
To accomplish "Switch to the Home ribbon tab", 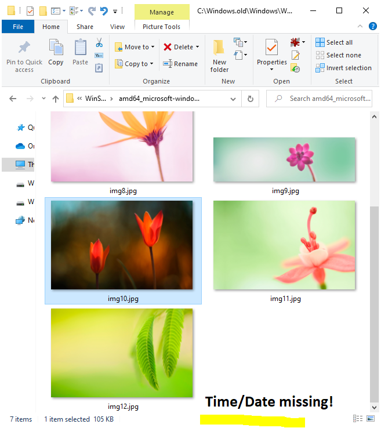I will click(51, 27).
